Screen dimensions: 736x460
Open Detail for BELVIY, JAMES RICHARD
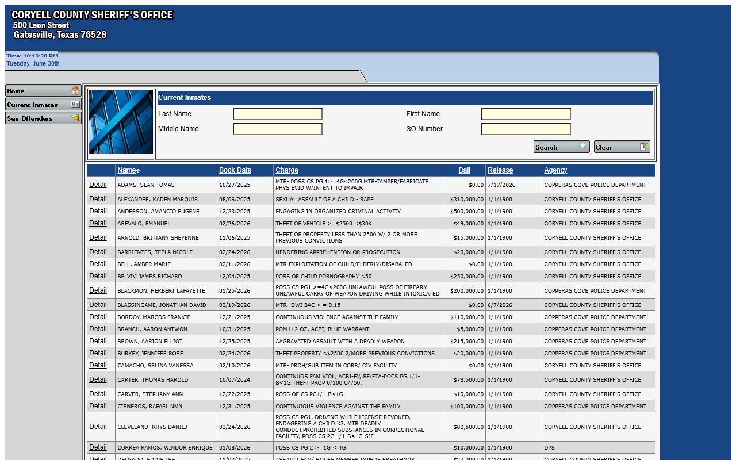(x=98, y=276)
